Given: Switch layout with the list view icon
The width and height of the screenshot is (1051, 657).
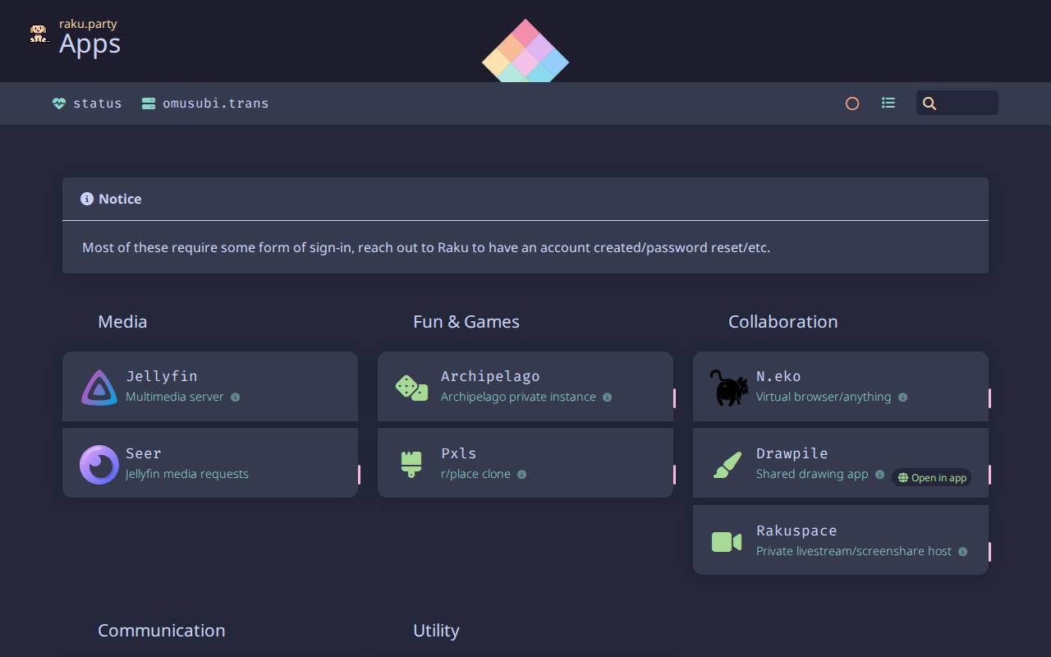Looking at the screenshot, I should pyautogui.click(x=888, y=103).
